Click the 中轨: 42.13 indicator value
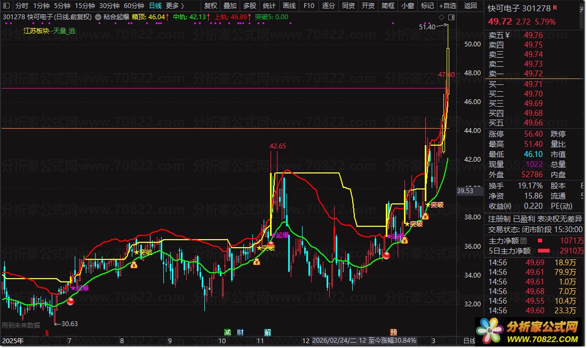Screen dimensions: 587x348 tap(191, 17)
